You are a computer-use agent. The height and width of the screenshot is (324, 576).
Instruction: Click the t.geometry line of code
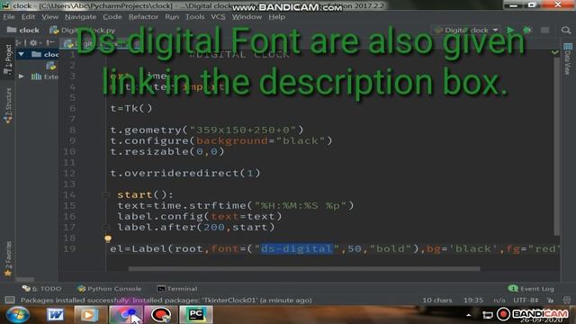(207, 130)
